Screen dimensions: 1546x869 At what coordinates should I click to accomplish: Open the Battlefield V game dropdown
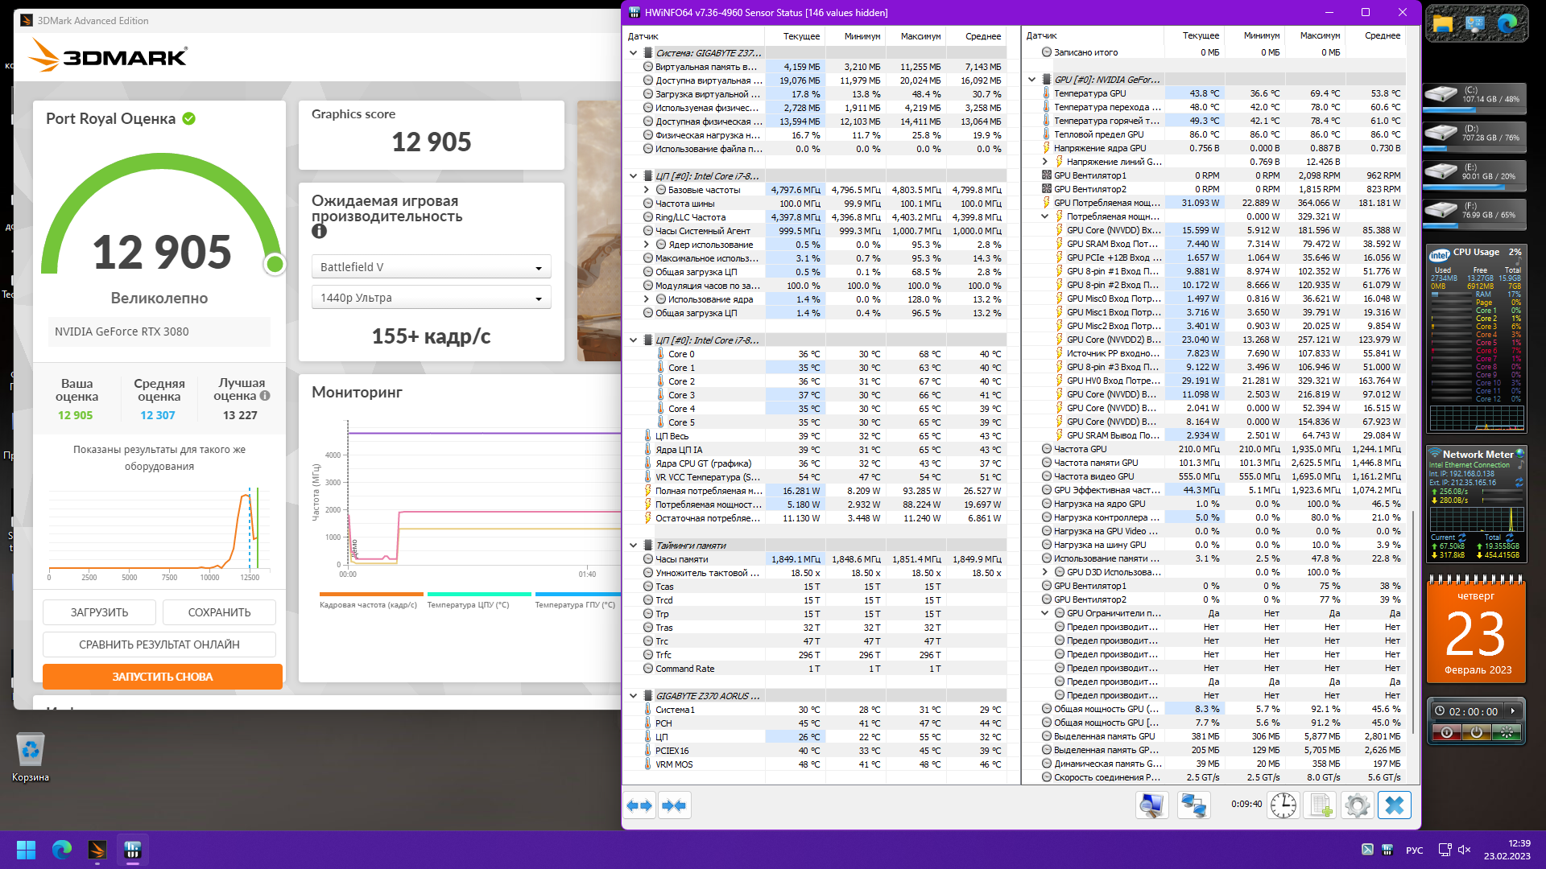(x=431, y=267)
